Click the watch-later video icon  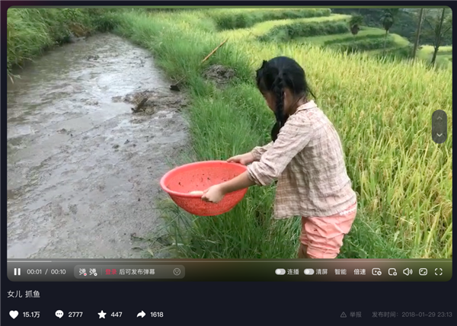click(x=376, y=272)
